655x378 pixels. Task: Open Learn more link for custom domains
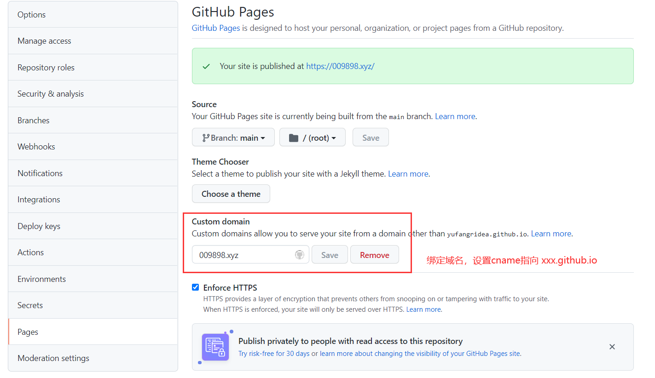551,234
